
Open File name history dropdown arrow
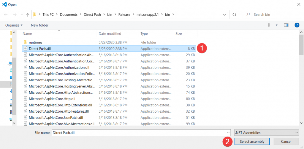(228, 133)
